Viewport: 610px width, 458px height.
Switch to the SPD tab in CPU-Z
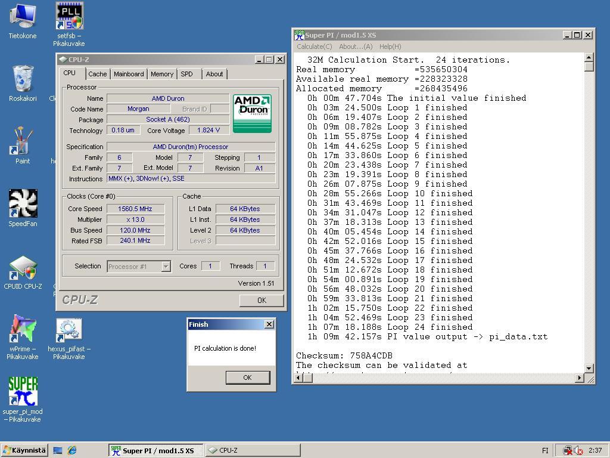(186, 74)
